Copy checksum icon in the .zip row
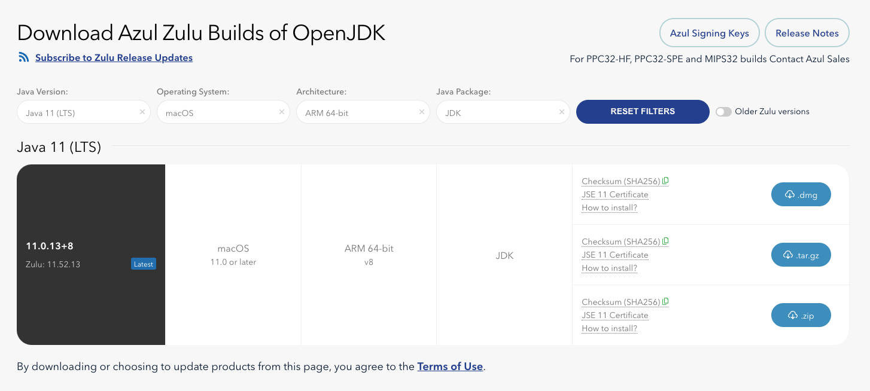This screenshot has height=391, width=870. tap(666, 302)
